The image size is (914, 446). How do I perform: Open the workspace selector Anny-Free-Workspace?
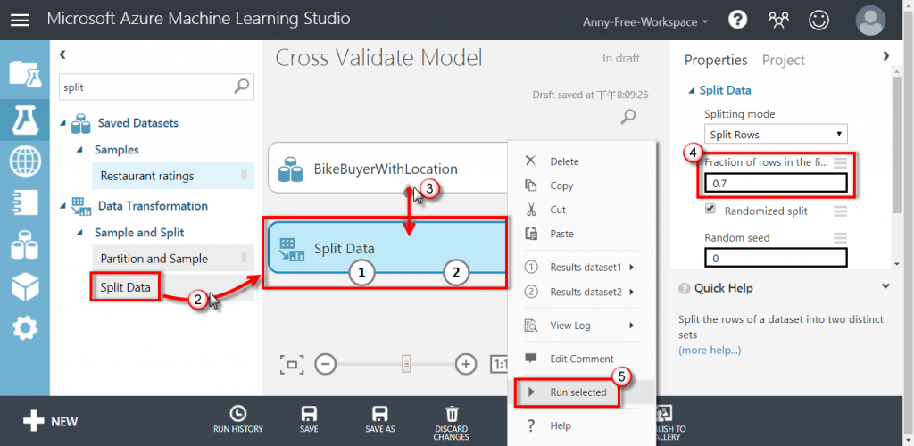(646, 22)
